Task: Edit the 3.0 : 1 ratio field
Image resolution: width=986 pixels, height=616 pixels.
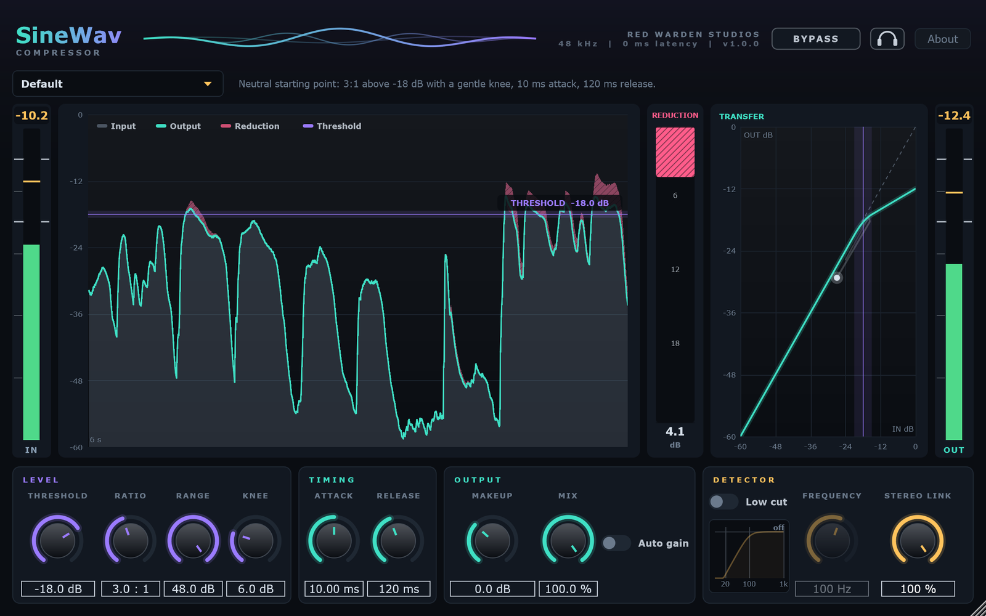Action: [x=131, y=589]
